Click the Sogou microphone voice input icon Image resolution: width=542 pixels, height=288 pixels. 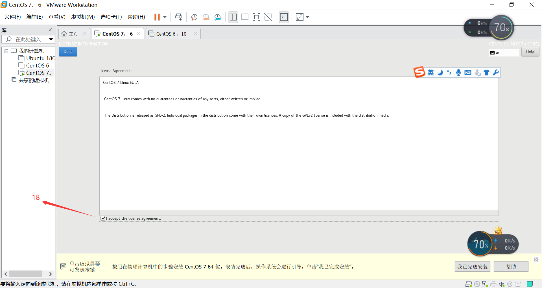tap(458, 73)
